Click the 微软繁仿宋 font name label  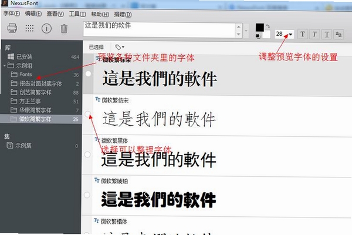(115, 100)
